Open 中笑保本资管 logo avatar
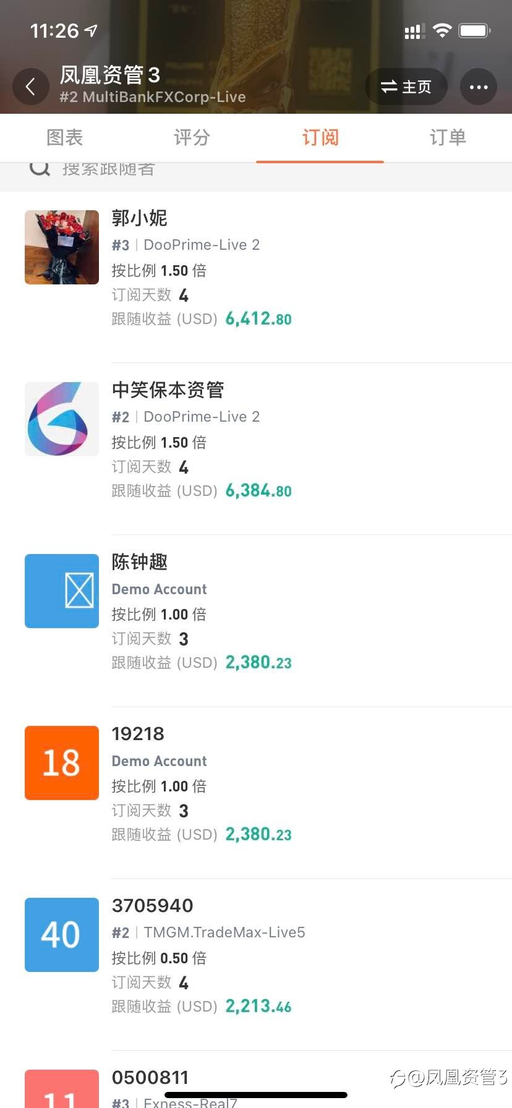The height and width of the screenshot is (1108, 512). coord(62,419)
